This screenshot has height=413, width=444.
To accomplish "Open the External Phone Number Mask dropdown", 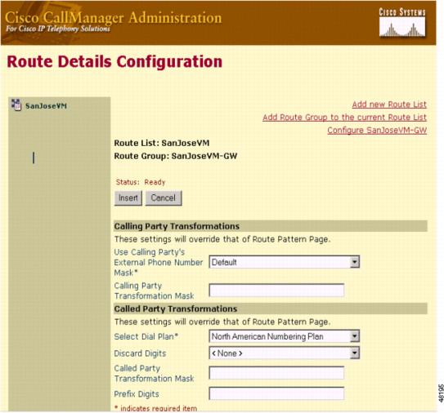I will pos(285,262).
